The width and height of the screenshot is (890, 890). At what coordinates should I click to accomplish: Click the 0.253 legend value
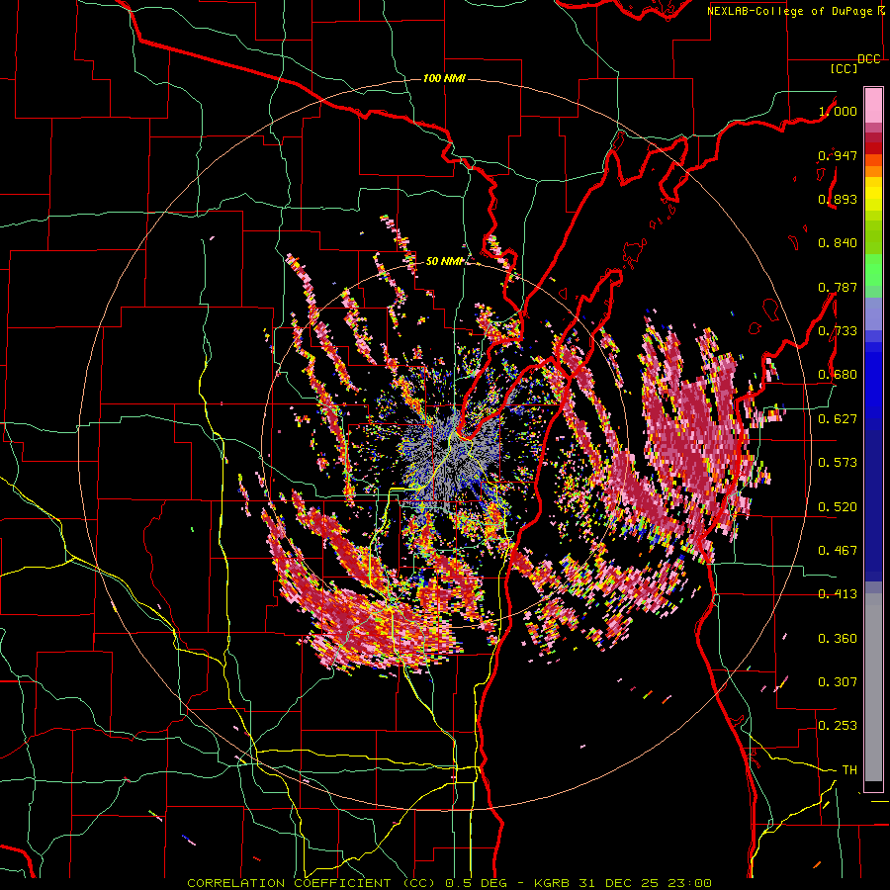click(x=838, y=726)
